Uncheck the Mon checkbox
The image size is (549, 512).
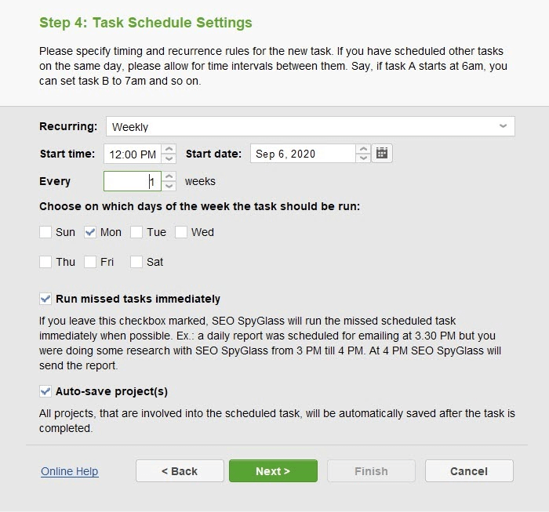90,231
